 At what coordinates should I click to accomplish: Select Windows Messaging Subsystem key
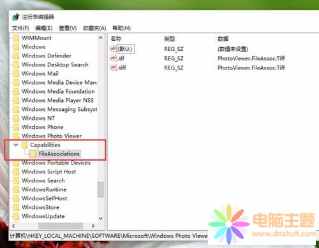click(59, 109)
